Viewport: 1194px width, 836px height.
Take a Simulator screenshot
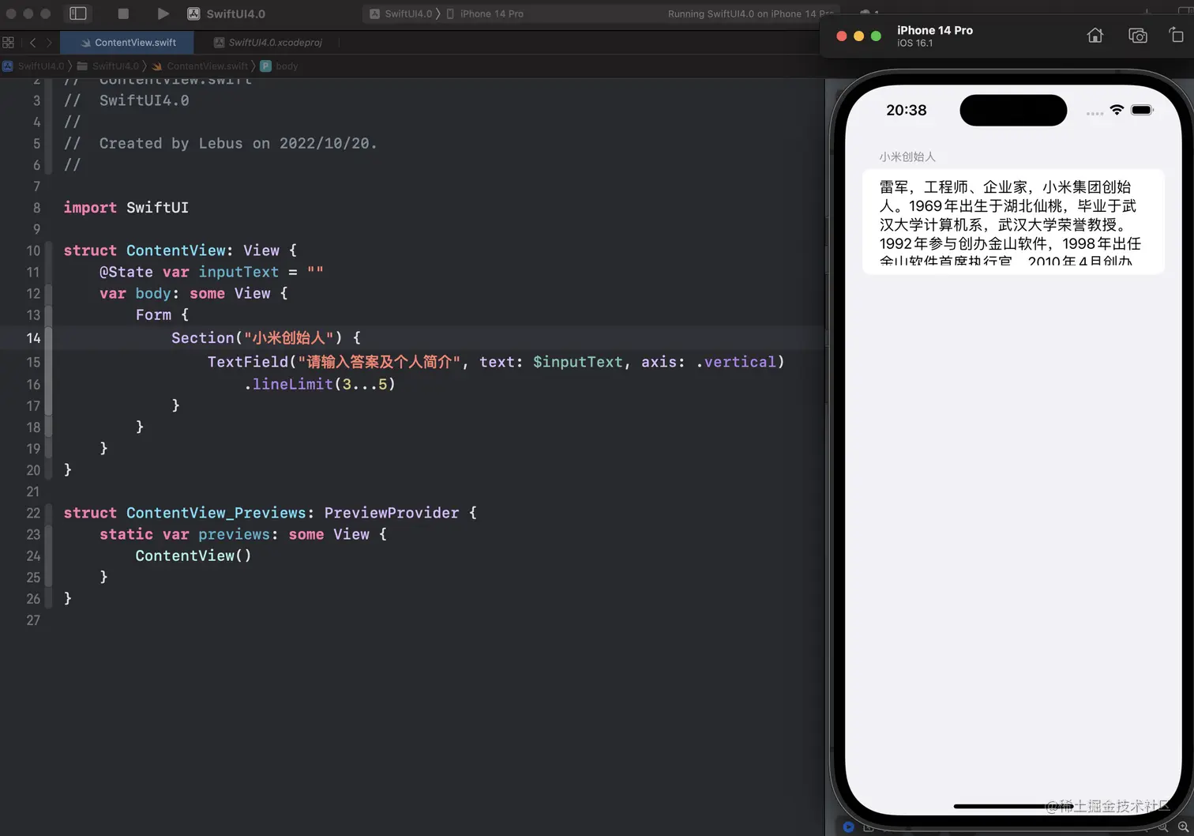tap(1137, 36)
